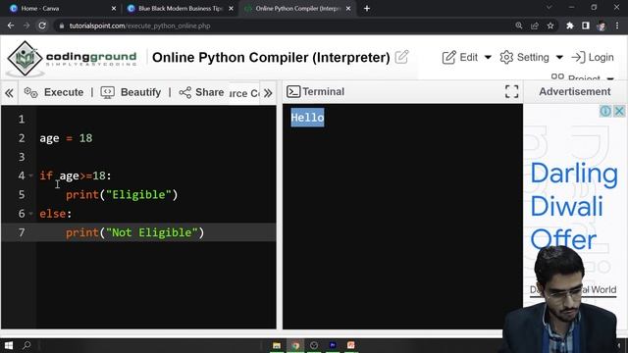Open the Project dropdown
This screenshot has height=353, width=628.
[582, 77]
